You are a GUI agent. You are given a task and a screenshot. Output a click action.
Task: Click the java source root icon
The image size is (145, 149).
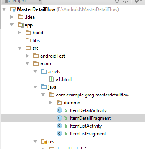click(44, 87)
